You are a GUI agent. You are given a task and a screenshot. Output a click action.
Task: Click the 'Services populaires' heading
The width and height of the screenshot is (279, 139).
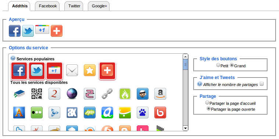coord(35,59)
